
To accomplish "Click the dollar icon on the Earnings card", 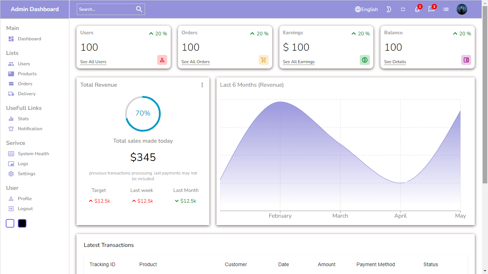I will 365,60.
